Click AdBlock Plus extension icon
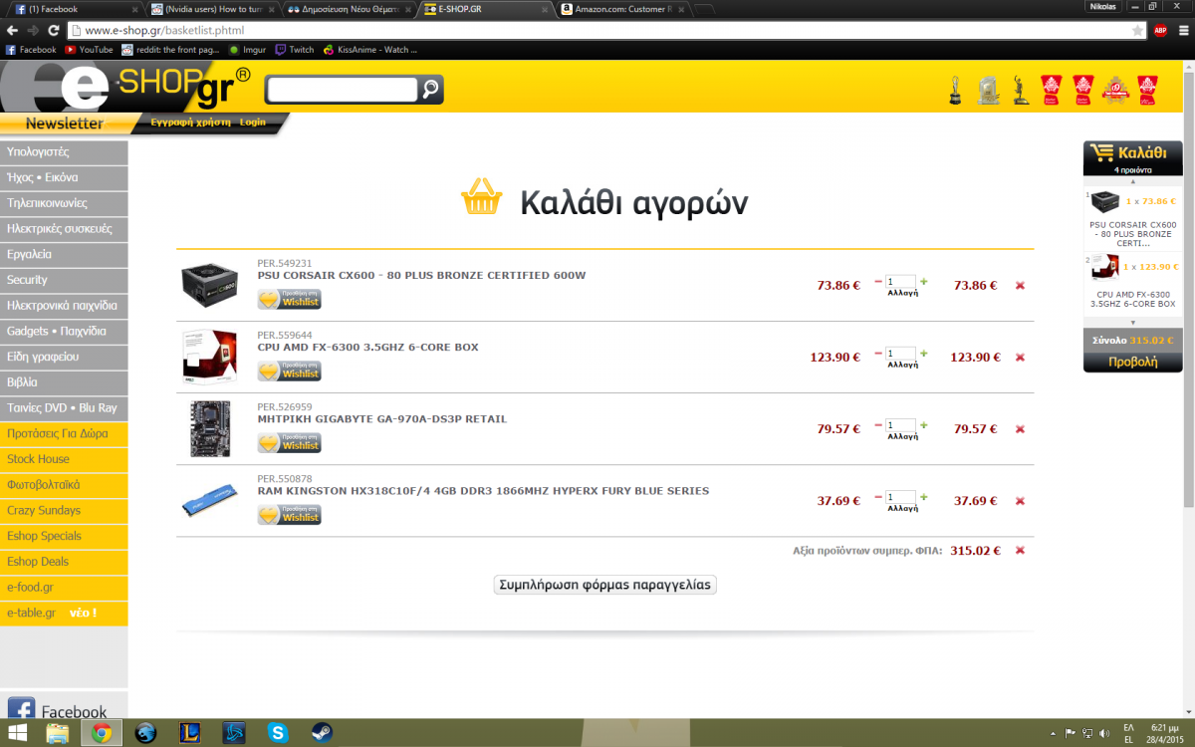The width and height of the screenshot is (1195, 747). (1161, 30)
